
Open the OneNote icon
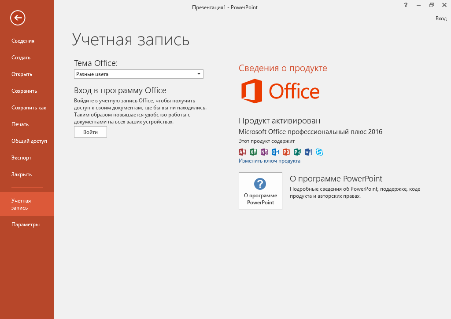tap(264, 152)
